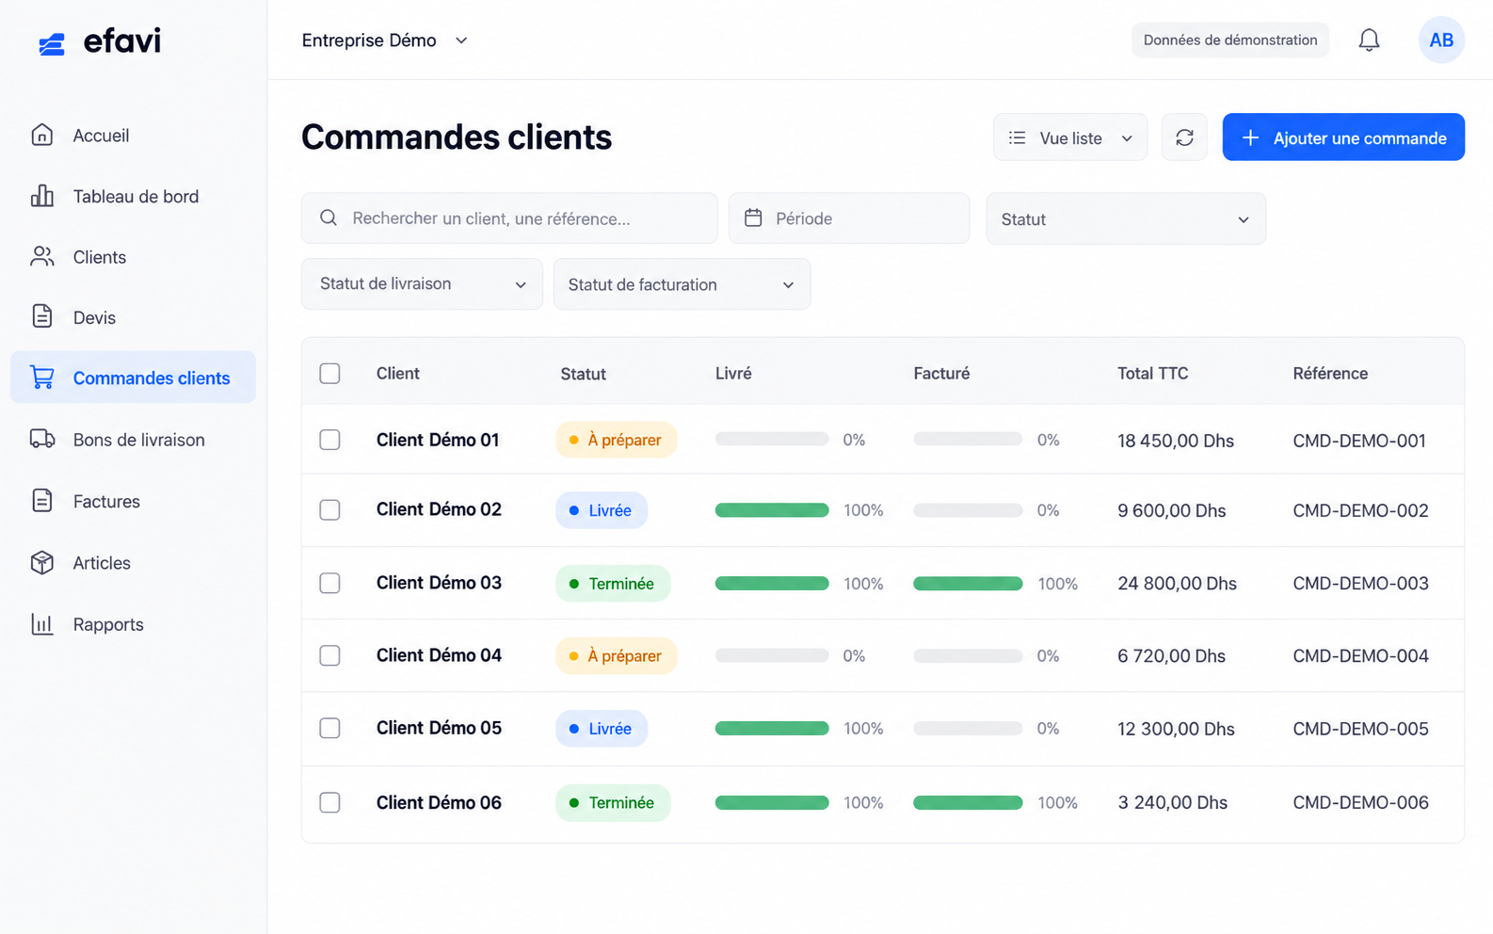Click the Livré progress bar of Client Démo 02
This screenshot has height=934, width=1493.
pyautogui.click(x=772, y=509)
